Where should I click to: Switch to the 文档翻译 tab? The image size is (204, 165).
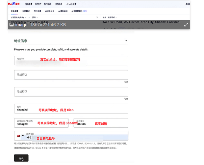(26, 11)
